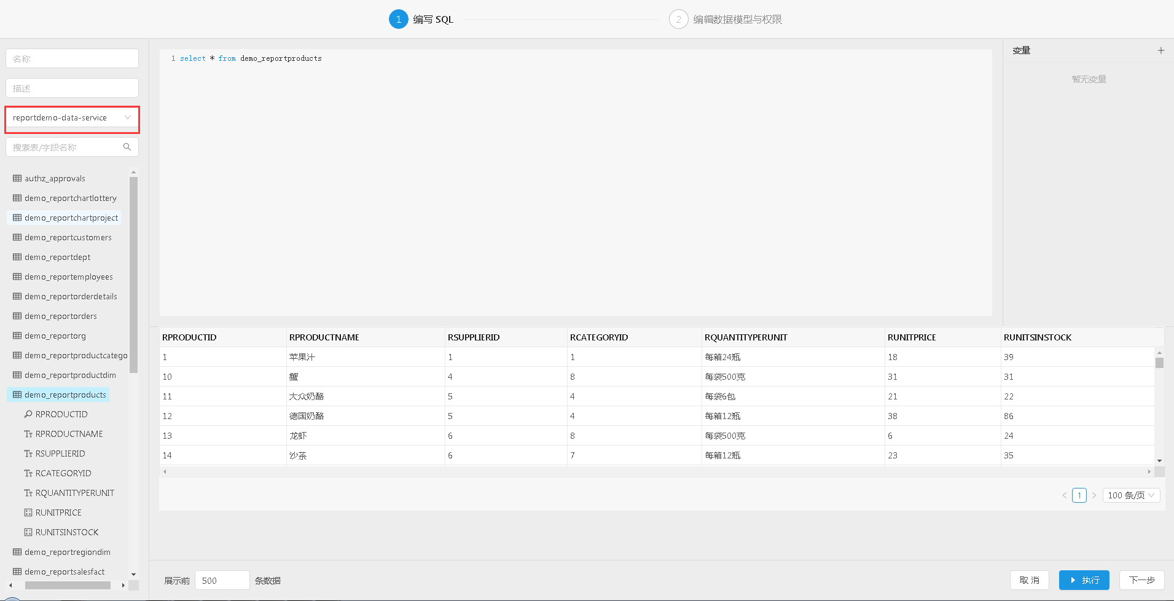1174x601 pixels.
Task: Click the table icon beside demo_reportdept
Action: click(17, 257)
